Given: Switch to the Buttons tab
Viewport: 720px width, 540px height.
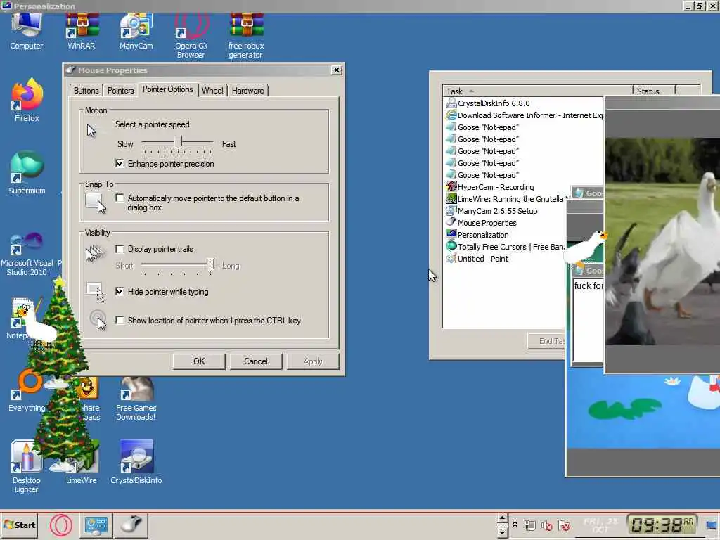Looking at the screenshot, I should 86,91.
